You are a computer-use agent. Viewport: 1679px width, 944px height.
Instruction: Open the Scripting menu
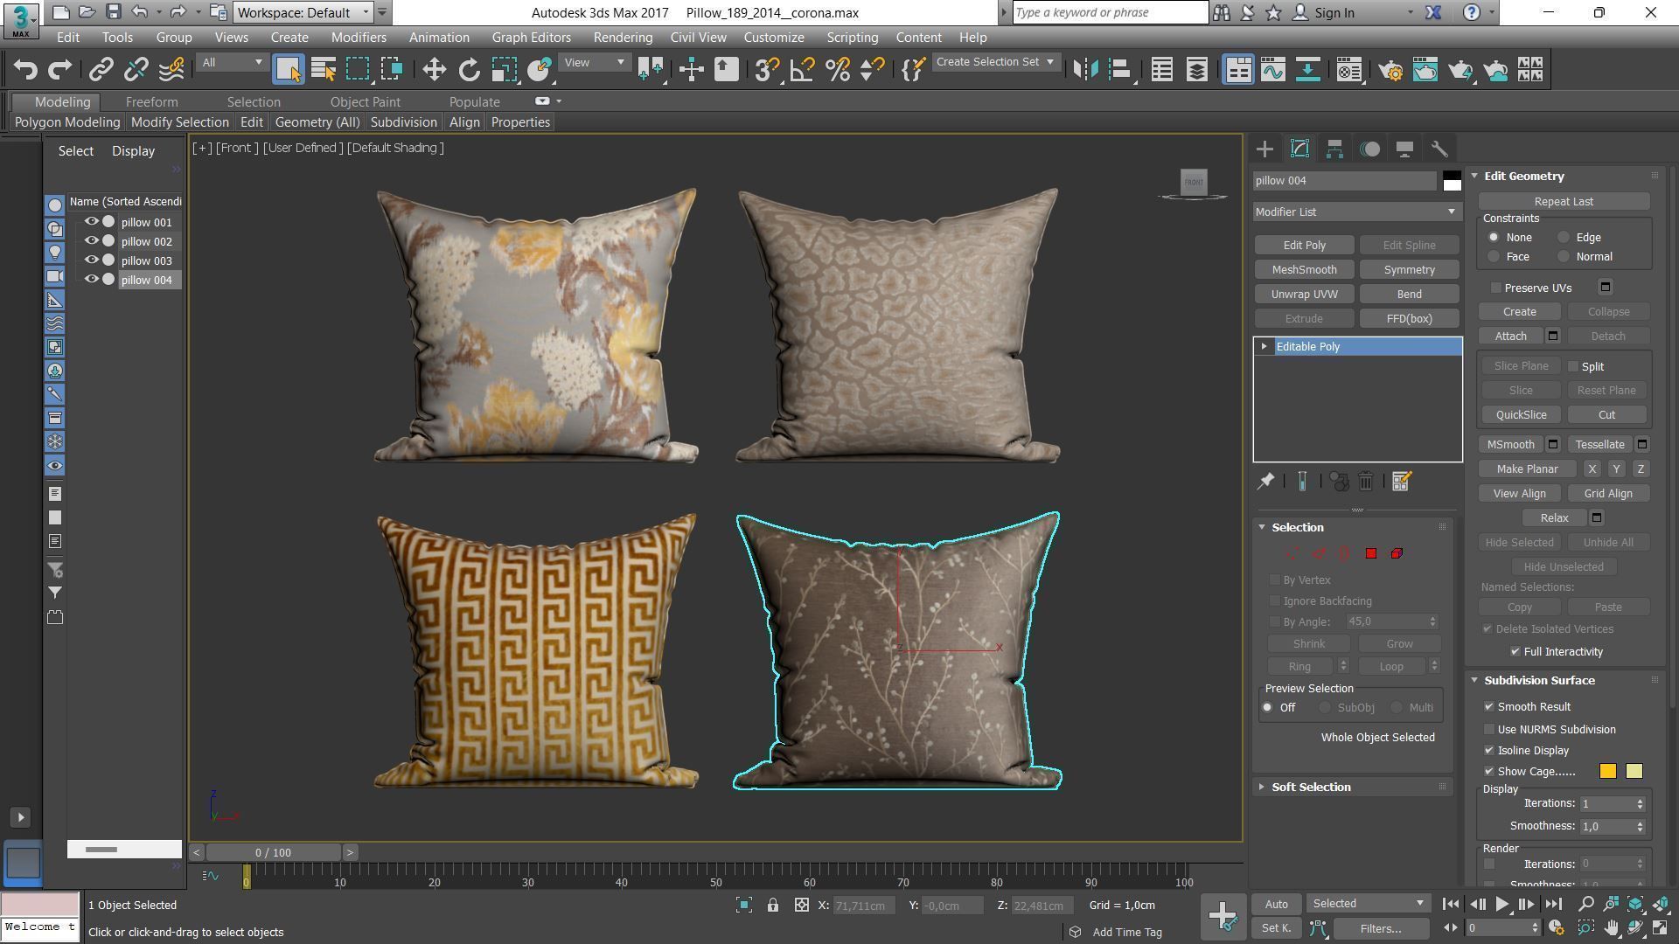tap(852, 37)
